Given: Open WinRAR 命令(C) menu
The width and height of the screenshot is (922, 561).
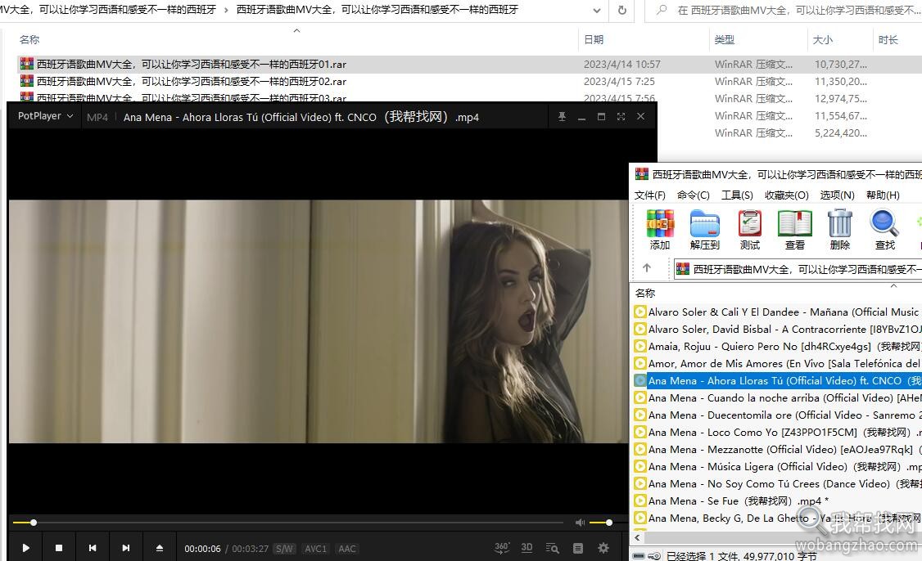Looking at the screenshot, I should tap(694, 195).
